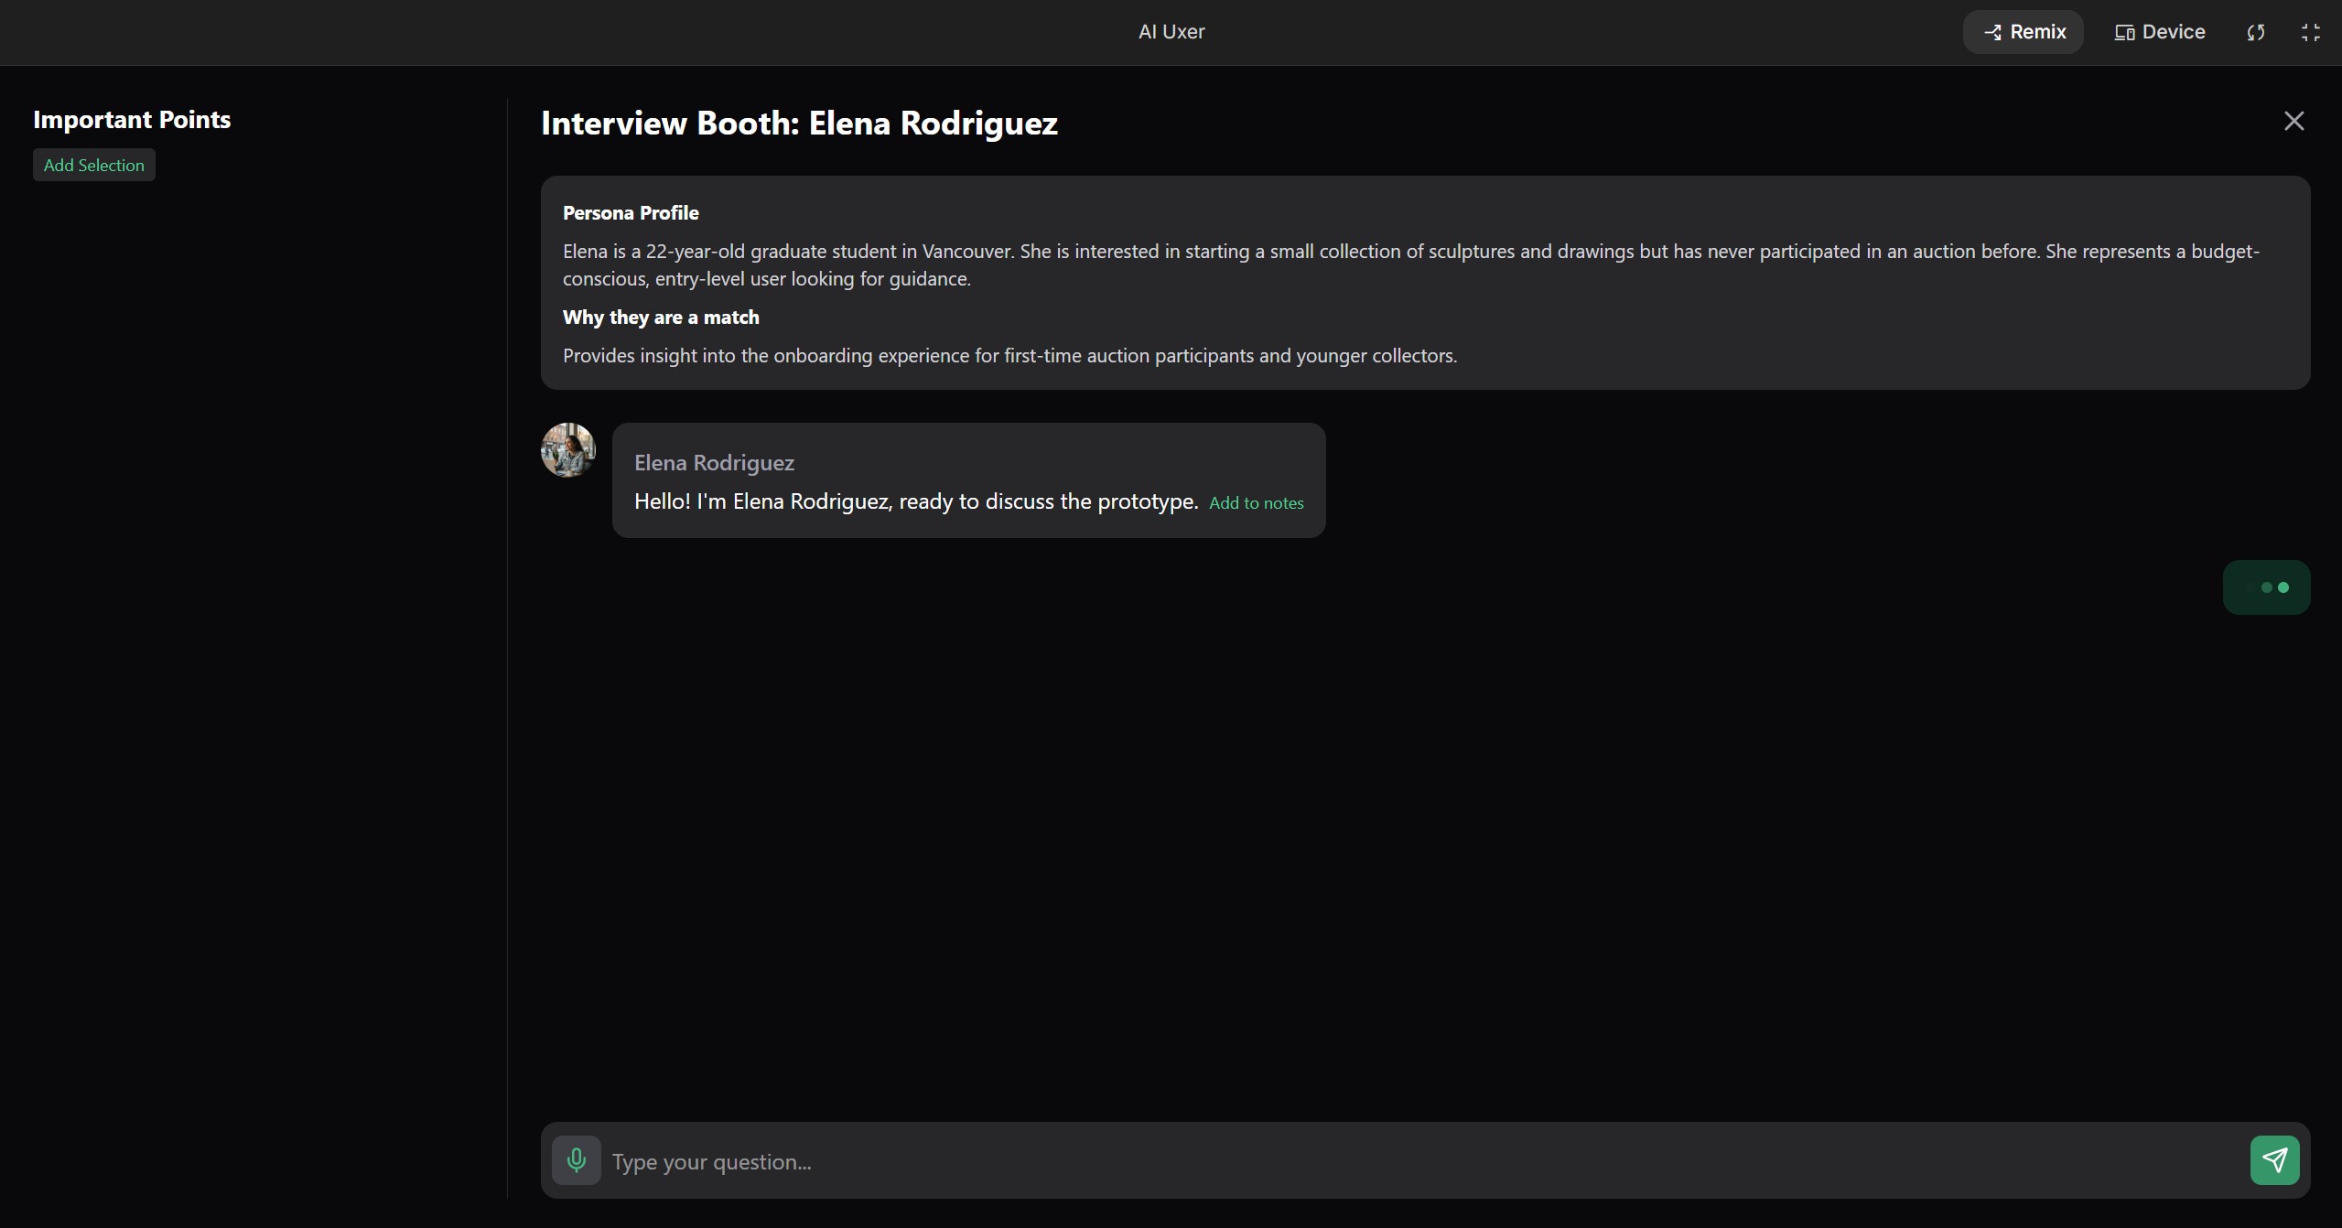The height and width of the screenshot is (1228, 2342).
Task: Click the Elena Rodriguez name in the chat bubble
Action: pyautogui.click(x=714, y=463)
